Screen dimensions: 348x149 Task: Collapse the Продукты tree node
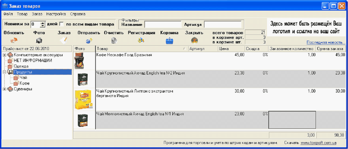click(4, 72)
